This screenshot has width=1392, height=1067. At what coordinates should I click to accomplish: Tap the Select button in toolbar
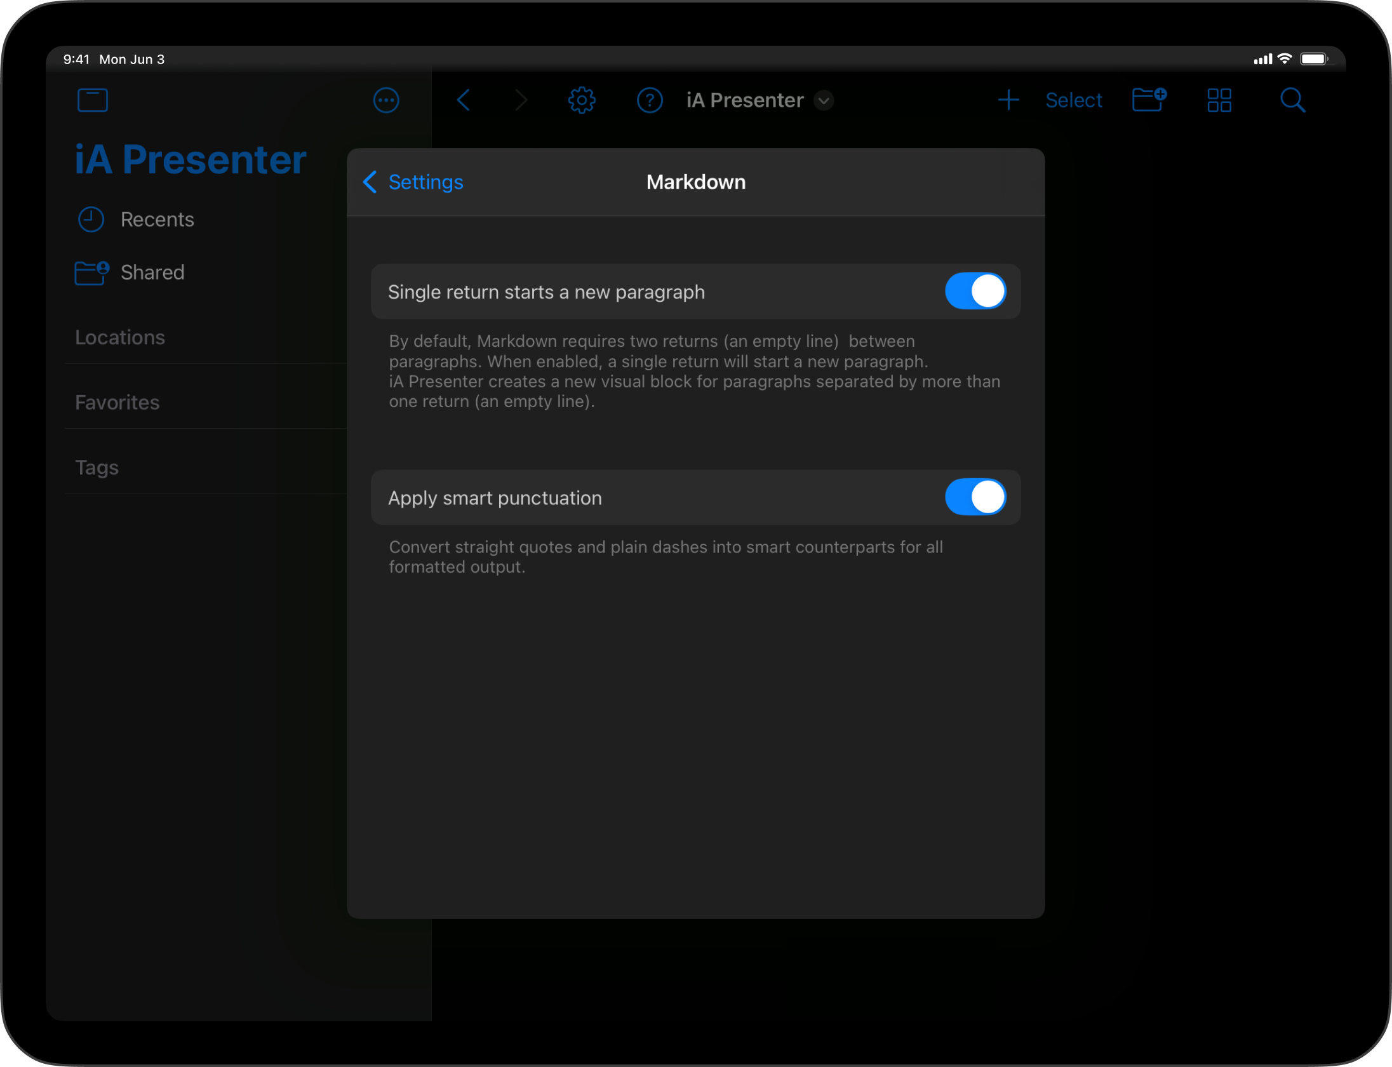1074,100
